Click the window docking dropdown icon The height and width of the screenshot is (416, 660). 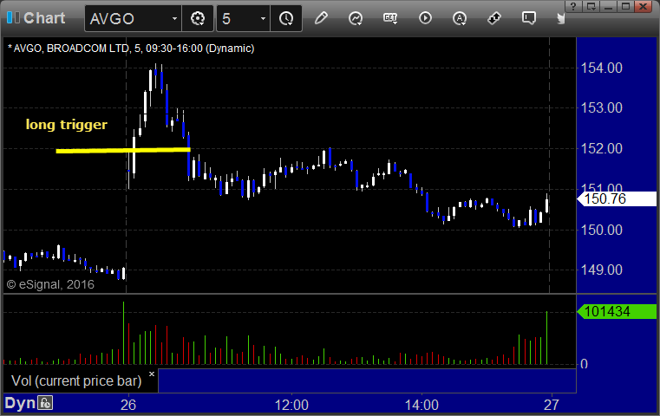[x=591, y=6]
